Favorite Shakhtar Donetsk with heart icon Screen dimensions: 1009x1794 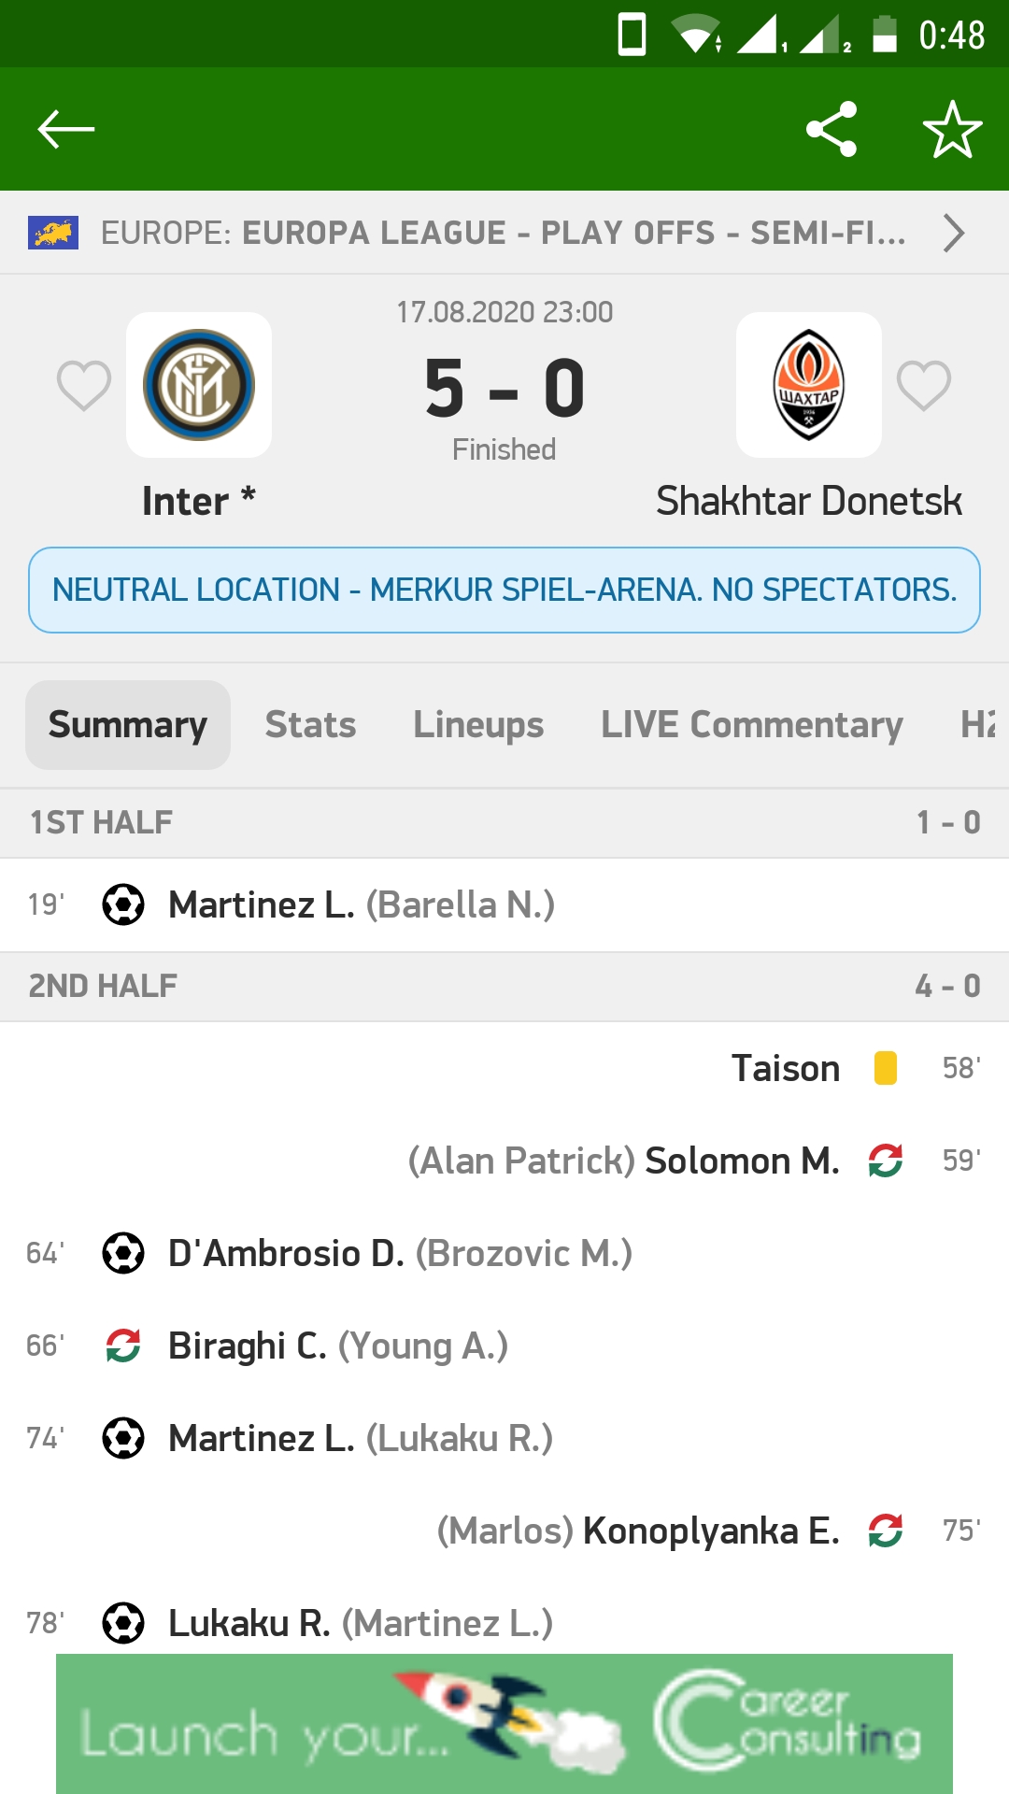tap(924, 385)
